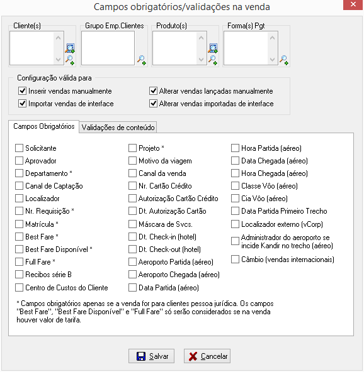364x372 pixels.
Task: Click the red X icon on Cancelar
Action: coord(193,356)
